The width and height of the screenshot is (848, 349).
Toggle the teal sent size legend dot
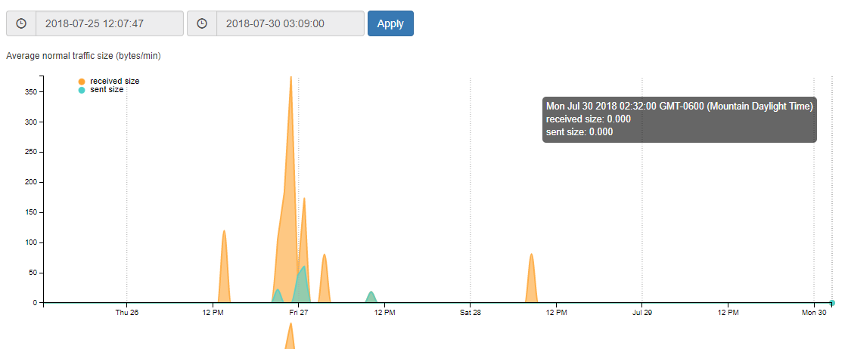point(82,90)
